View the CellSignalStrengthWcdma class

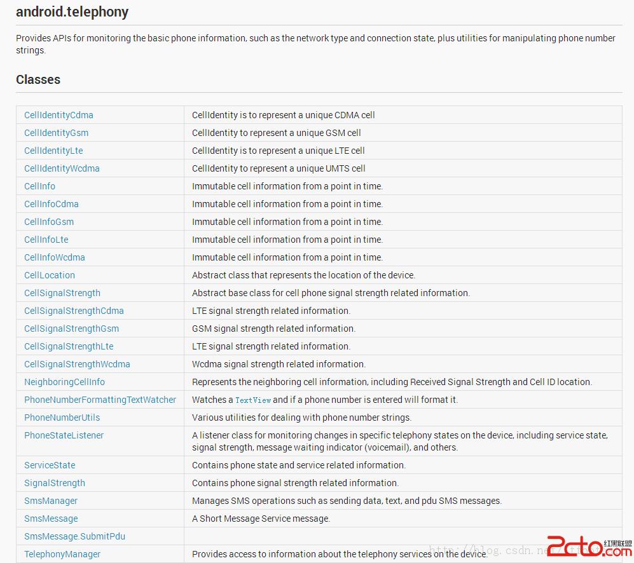[77, 364]
